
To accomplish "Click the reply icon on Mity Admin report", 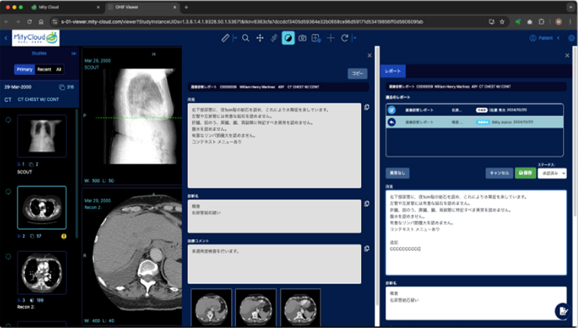I will (x=391, y=122).
